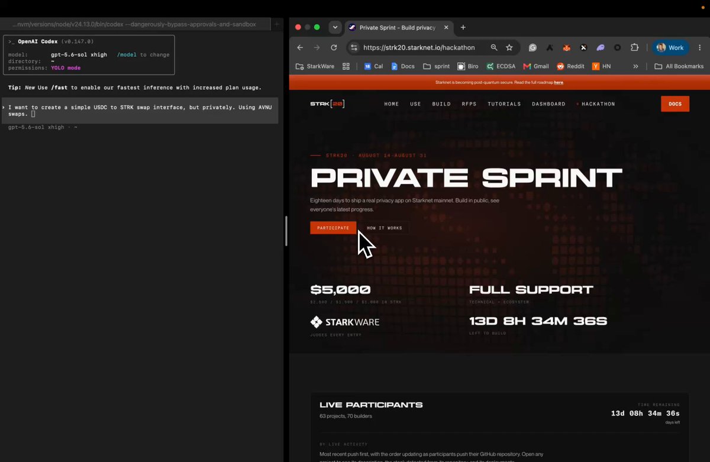This screenshot has height=462, width=710.
Task: Open the purple Phantom extension icon
Action: coord(601,47)
